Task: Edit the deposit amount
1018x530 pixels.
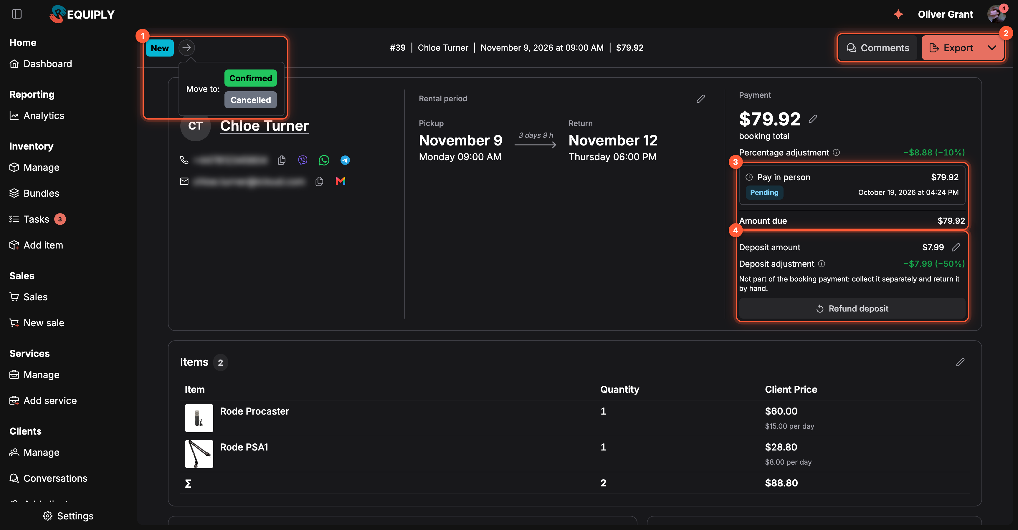Action: coord(956,247)
